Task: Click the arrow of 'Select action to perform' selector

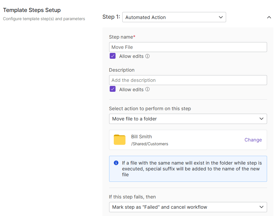Action: pyautogui.click(x=261, y=119)
